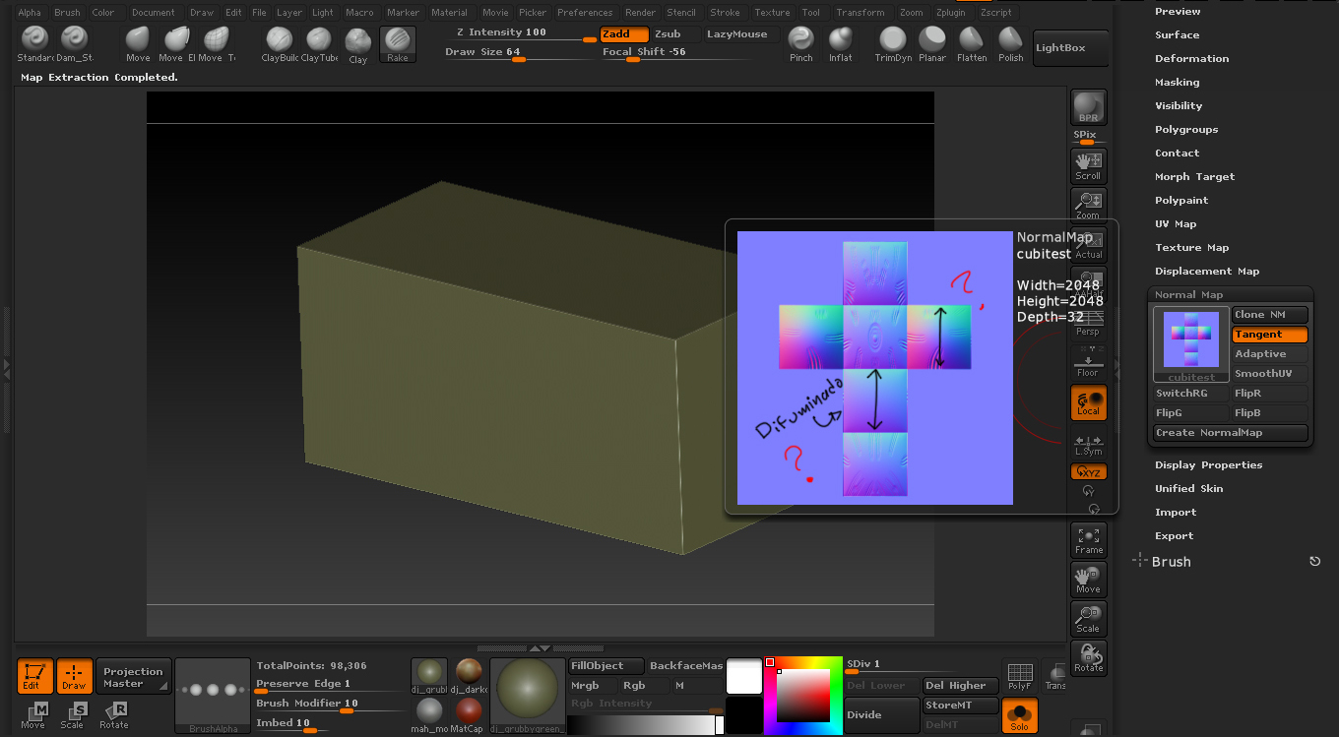Pick the Planar brush
Image resolution: width=1339 pixels, height=737 pixels.
click(x=932, y=44)
